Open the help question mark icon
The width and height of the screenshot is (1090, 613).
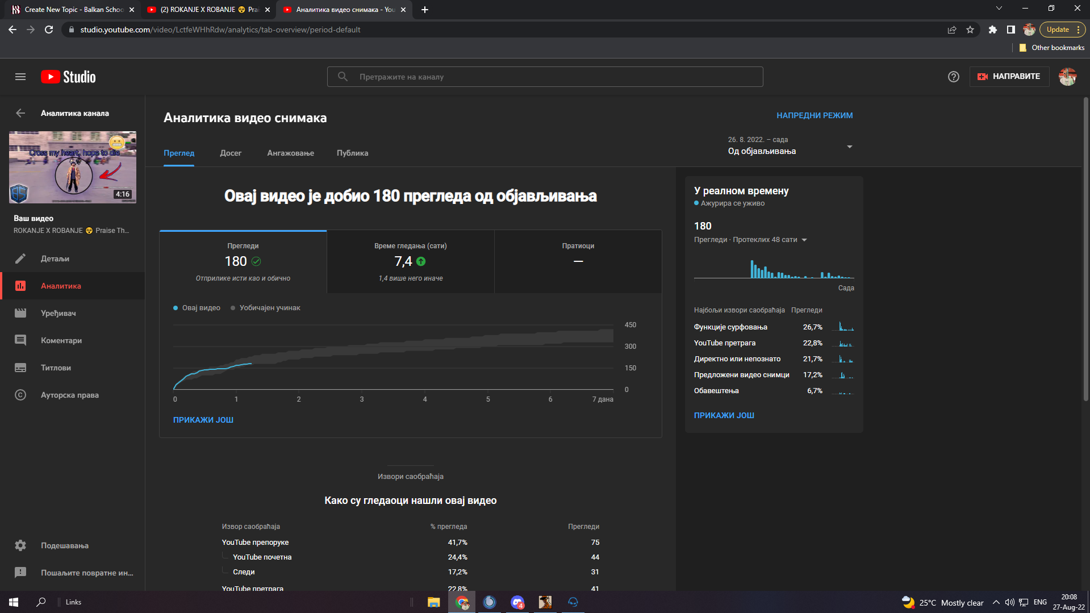[954, 77]
